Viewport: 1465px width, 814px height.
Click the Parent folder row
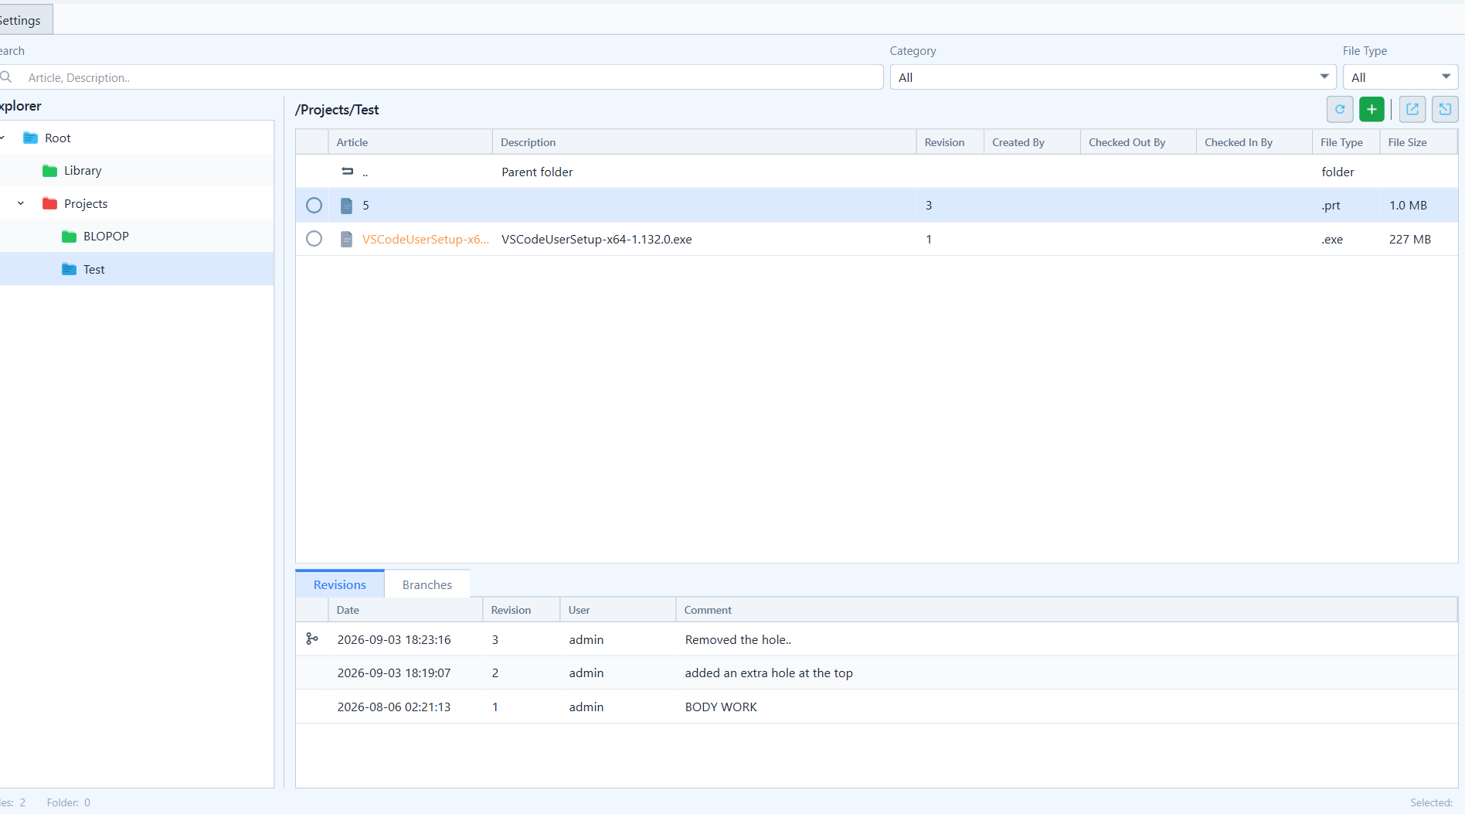(876, 172)
